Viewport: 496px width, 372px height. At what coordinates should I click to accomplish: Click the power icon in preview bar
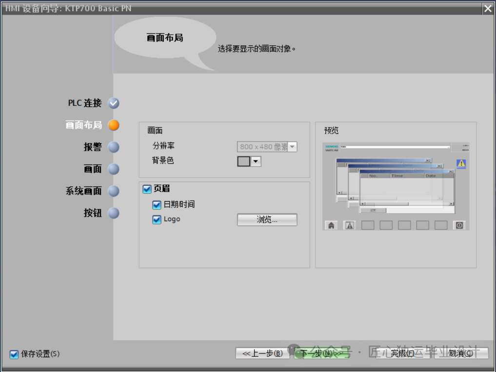pos(459,226)
